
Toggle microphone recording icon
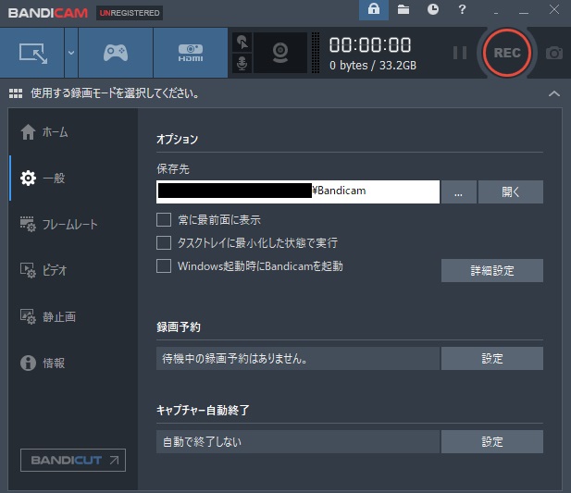tap(242, 63)
